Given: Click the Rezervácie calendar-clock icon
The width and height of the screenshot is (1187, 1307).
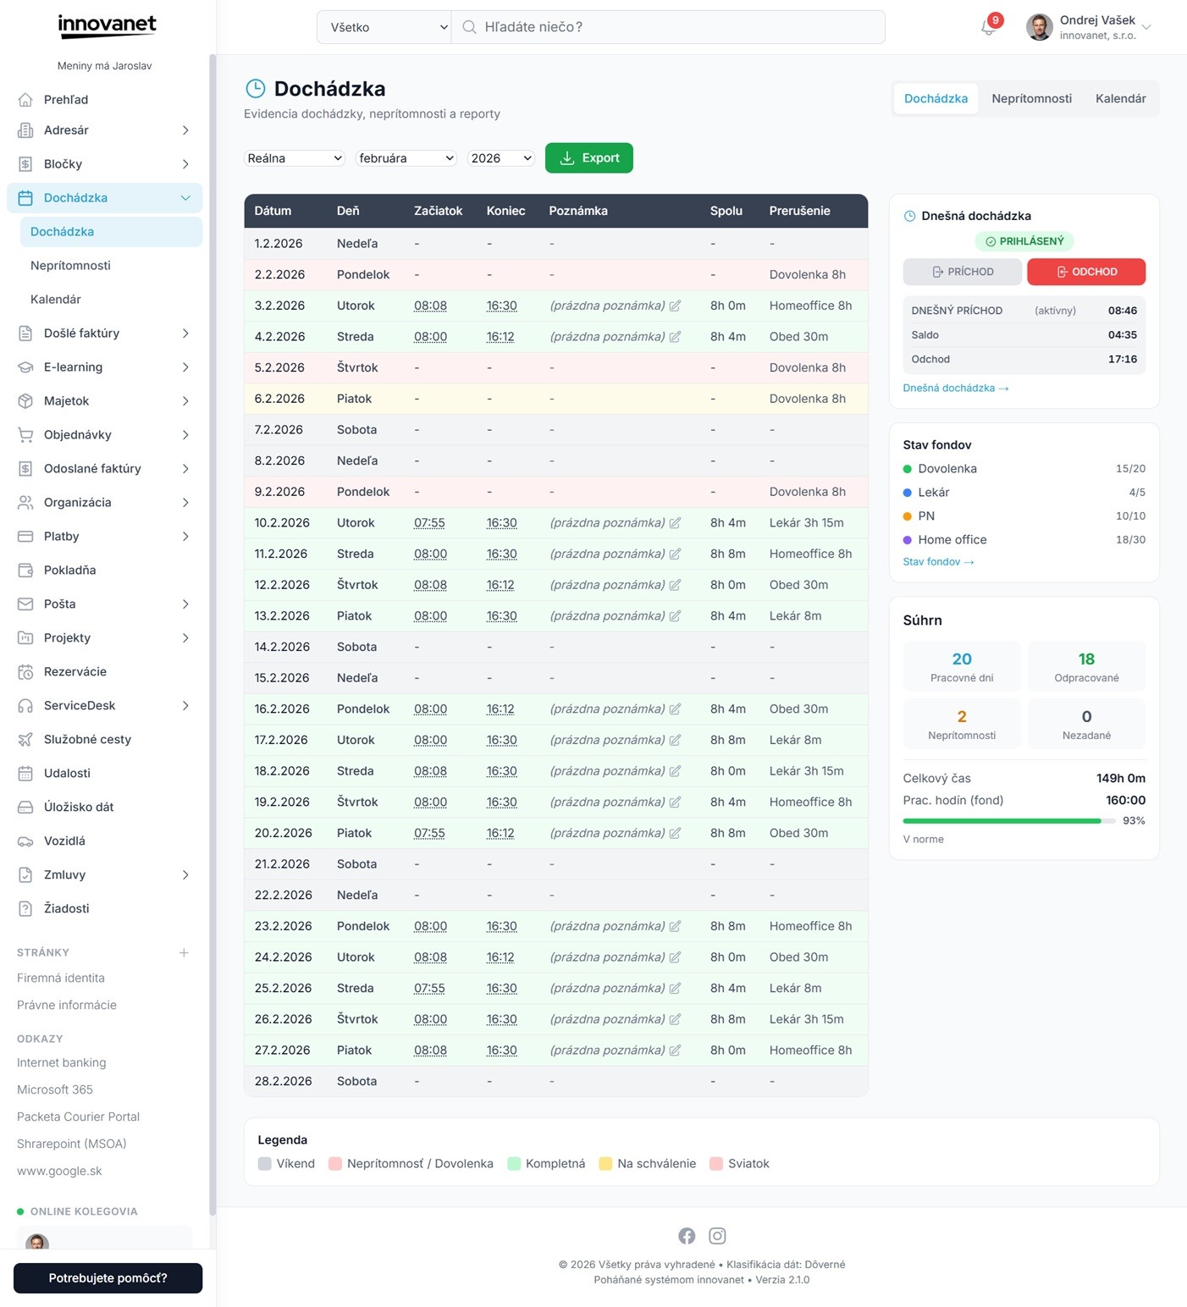Looking at the screenshot, I should coord(25,672).
